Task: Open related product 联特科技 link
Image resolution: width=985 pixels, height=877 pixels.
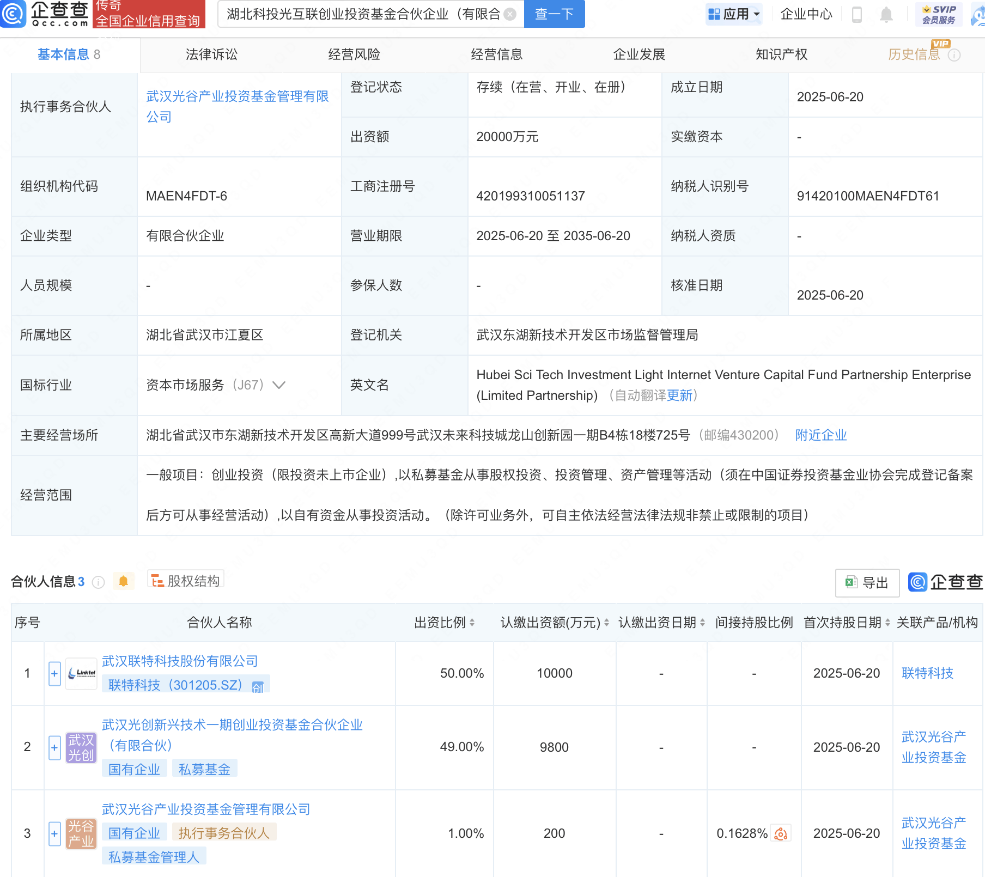Action: click(x=927, y=673)
